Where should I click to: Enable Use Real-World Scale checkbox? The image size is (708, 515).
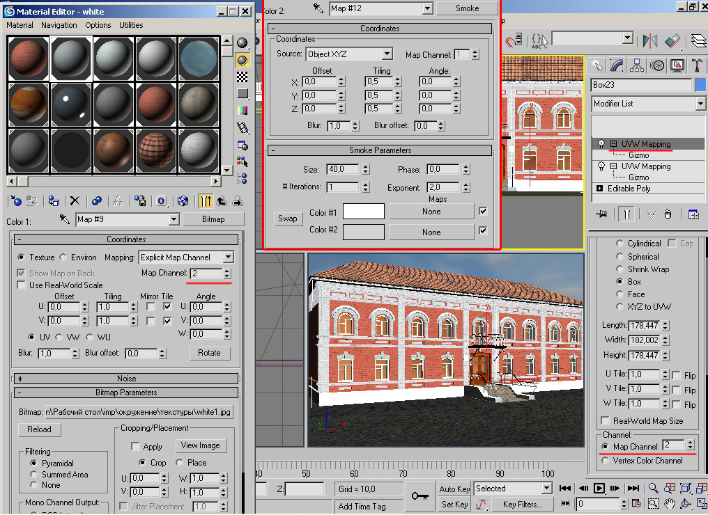[x=22, y=285]
